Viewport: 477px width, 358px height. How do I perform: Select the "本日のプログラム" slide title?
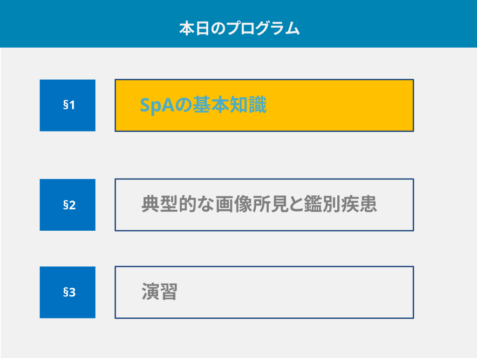click(x=239, y=28)
